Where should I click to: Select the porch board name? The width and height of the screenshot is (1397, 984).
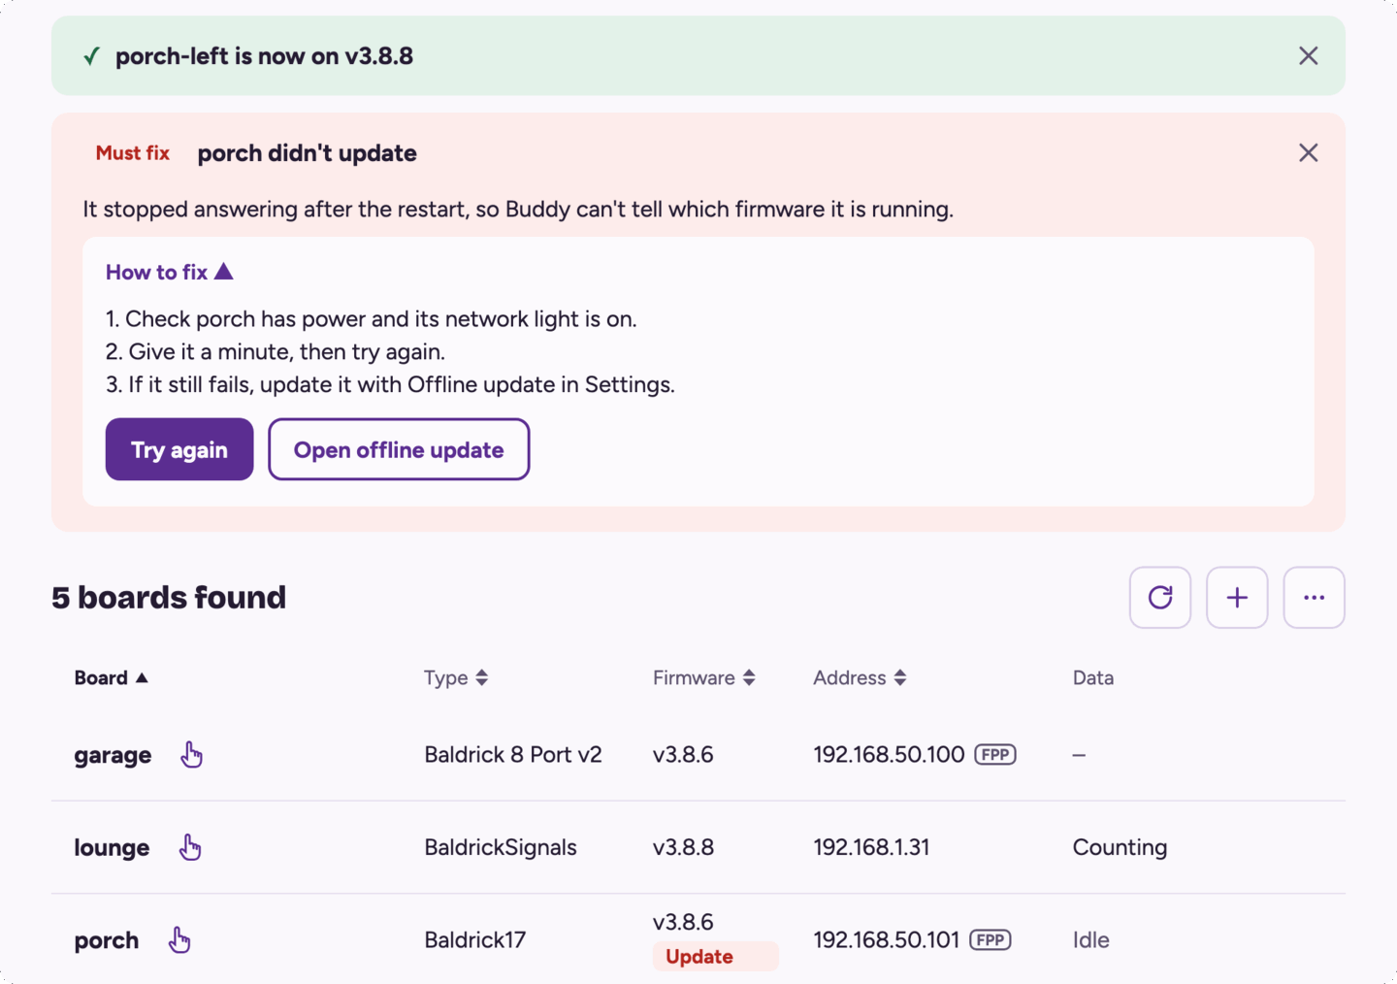[x=107, y=940]
